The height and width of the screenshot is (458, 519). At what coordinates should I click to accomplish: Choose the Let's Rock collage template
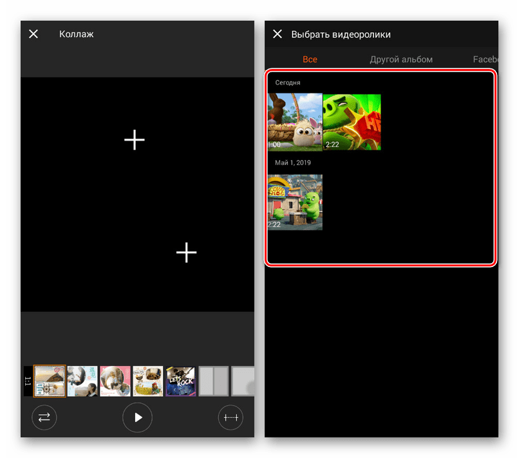(181, 381)
